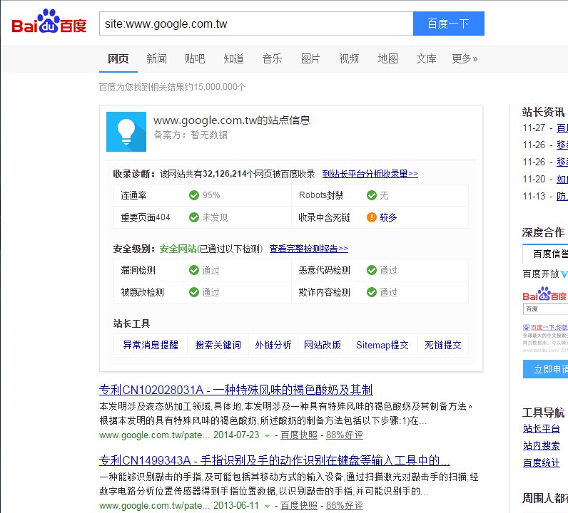Open 查看完整检测报告 link
Viewport: 568px width, 513px height.
308,249
